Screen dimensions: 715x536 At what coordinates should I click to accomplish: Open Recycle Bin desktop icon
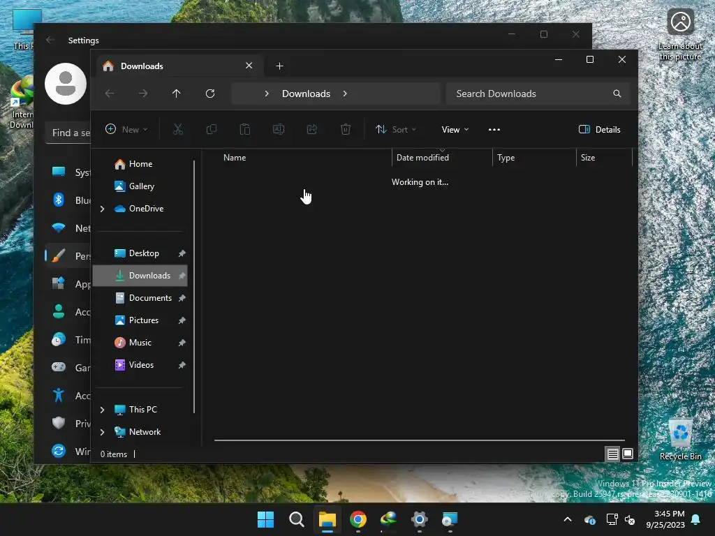click(680, 440)
